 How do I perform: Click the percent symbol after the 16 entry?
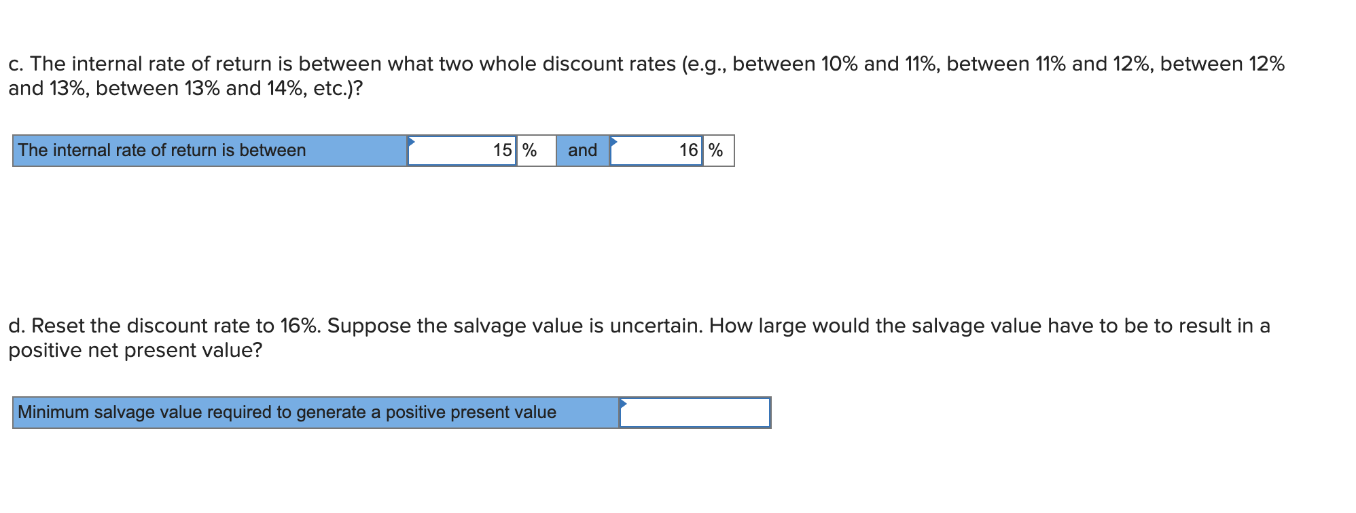[x=715, y=151]
